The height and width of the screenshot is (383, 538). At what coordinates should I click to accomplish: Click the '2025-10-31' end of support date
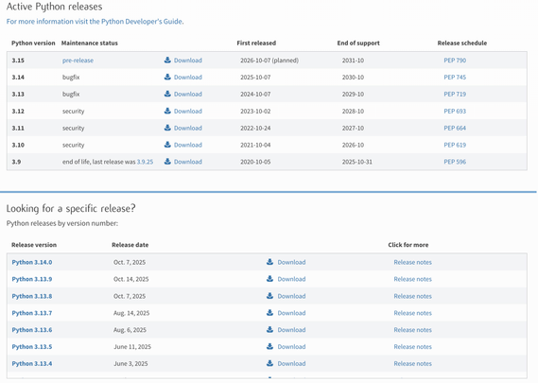357,162
